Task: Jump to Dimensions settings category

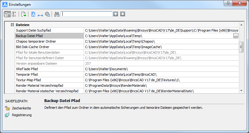Action: (40, 14)
